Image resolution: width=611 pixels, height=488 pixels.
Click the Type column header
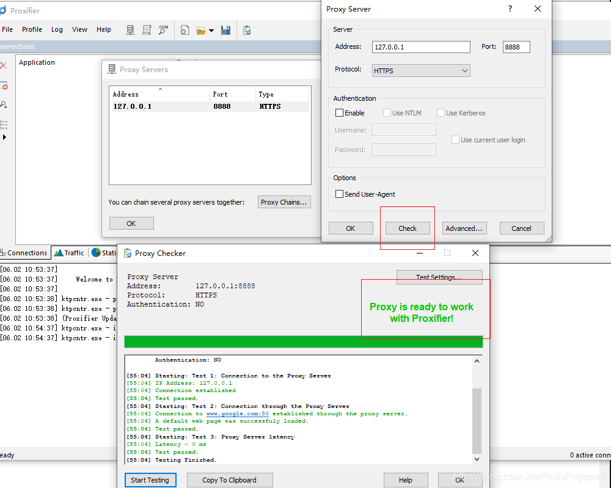[x=282, y=94]
